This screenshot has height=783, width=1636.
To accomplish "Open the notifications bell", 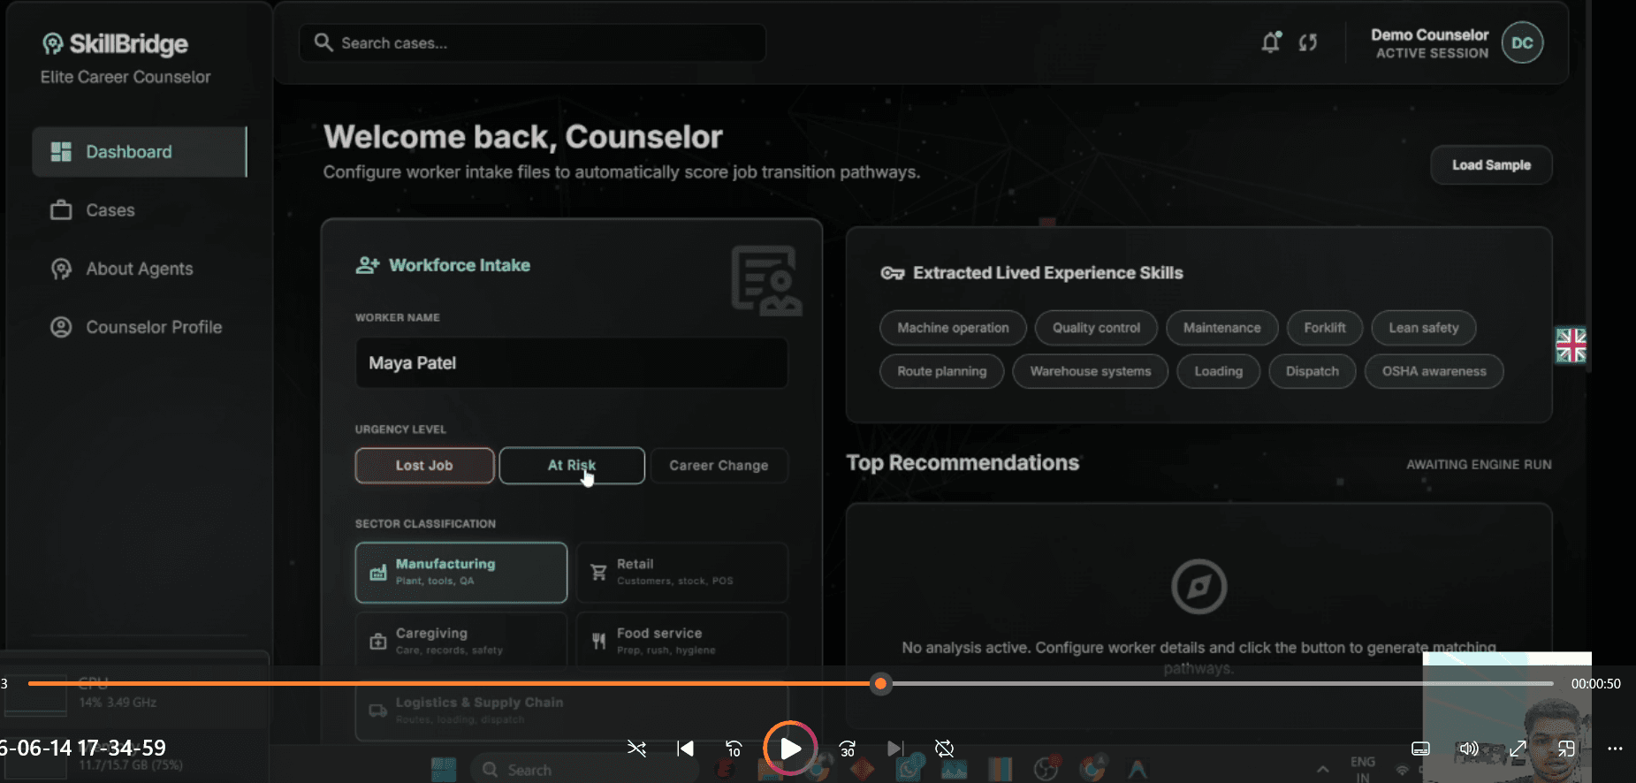I will click(x=1271, y=42).
